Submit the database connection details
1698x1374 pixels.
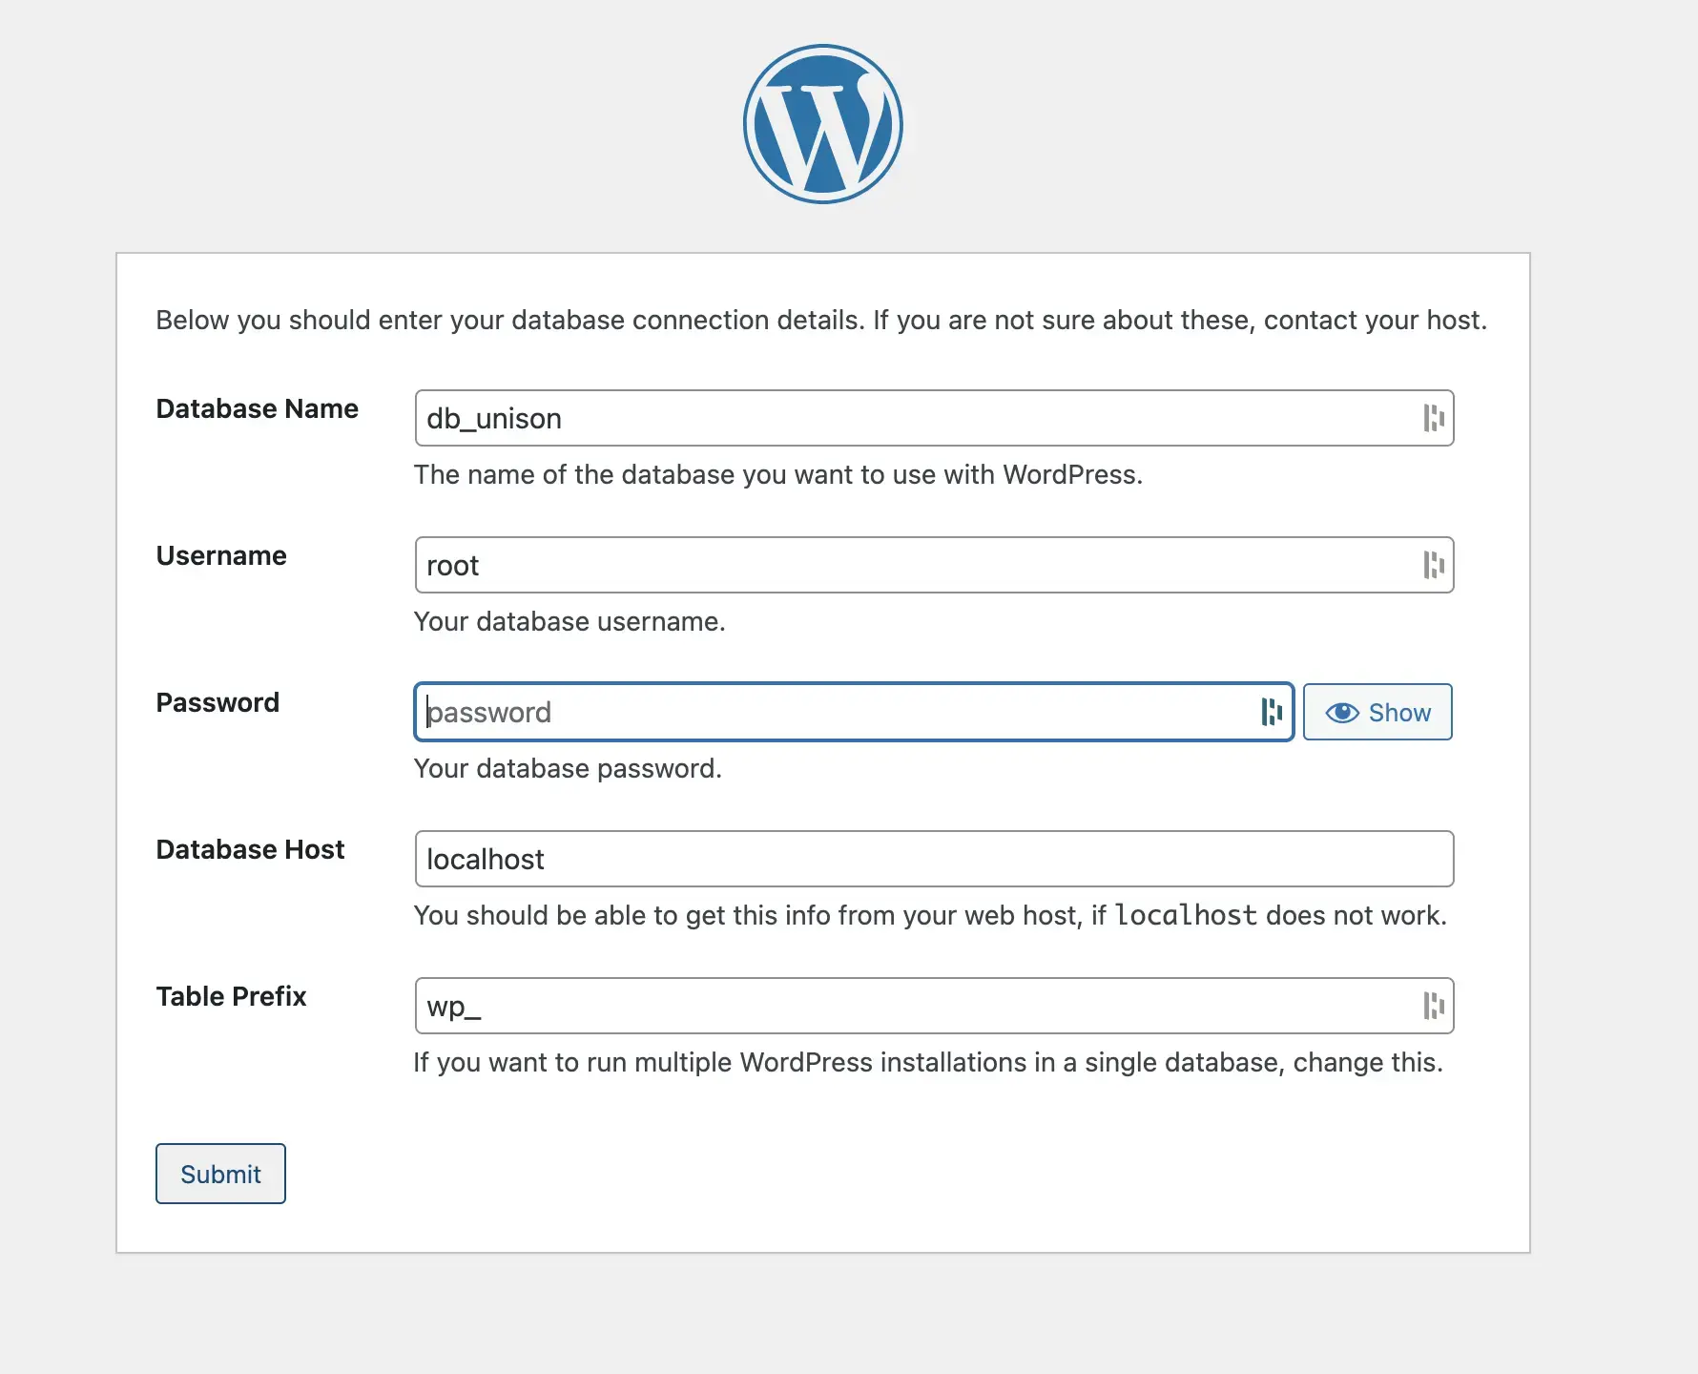[219, 1174]
